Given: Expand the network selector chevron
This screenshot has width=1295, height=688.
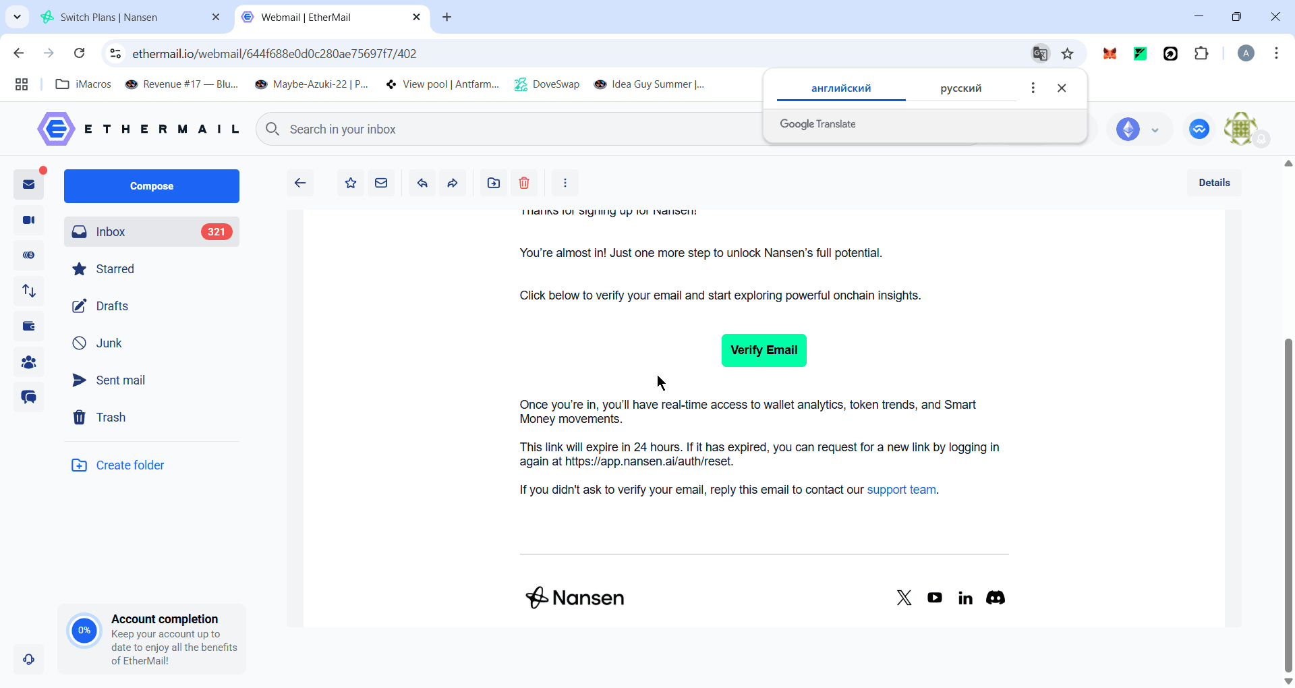Looking at the screenshot, I should point(1155,130).
